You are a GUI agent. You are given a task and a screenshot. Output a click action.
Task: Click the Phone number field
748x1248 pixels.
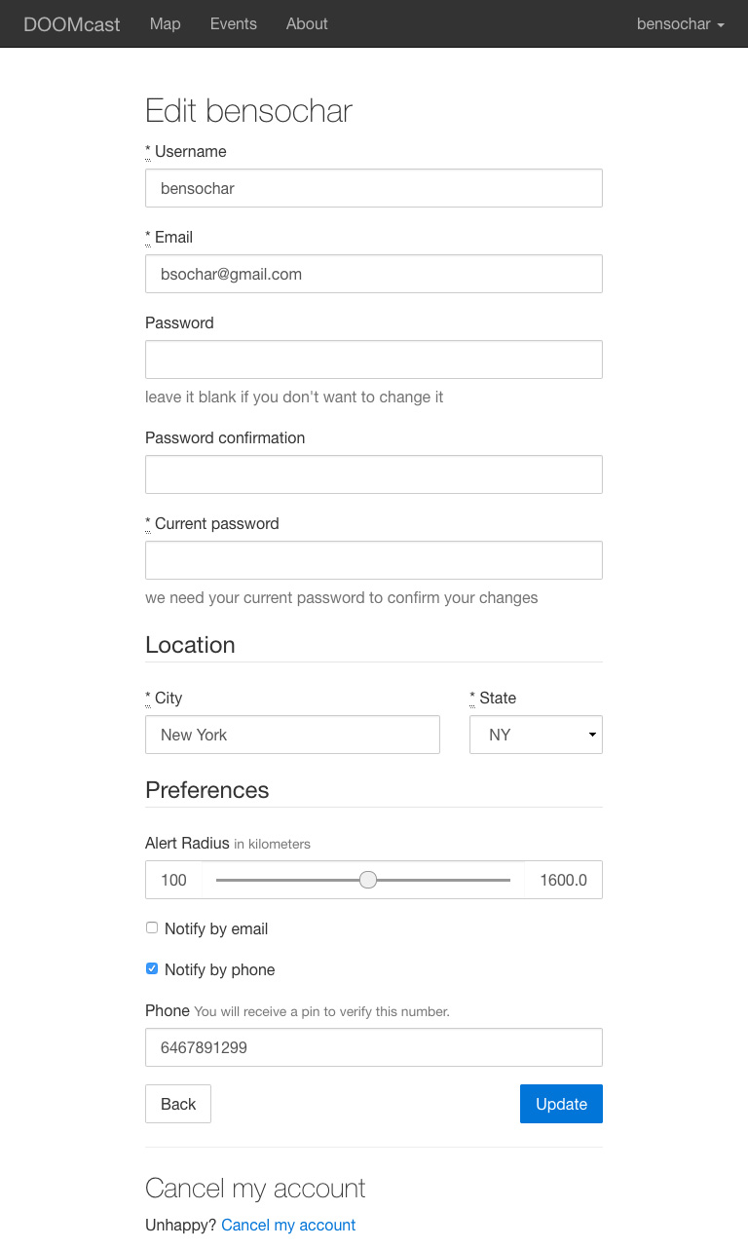click(373, 1047)
